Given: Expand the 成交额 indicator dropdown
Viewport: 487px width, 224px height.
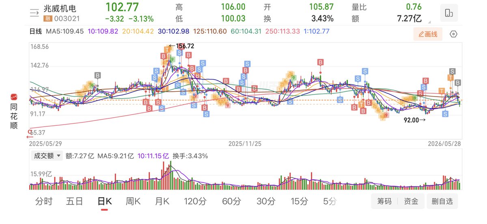Looking at the screenshot, I should click(x=46, y=155).
